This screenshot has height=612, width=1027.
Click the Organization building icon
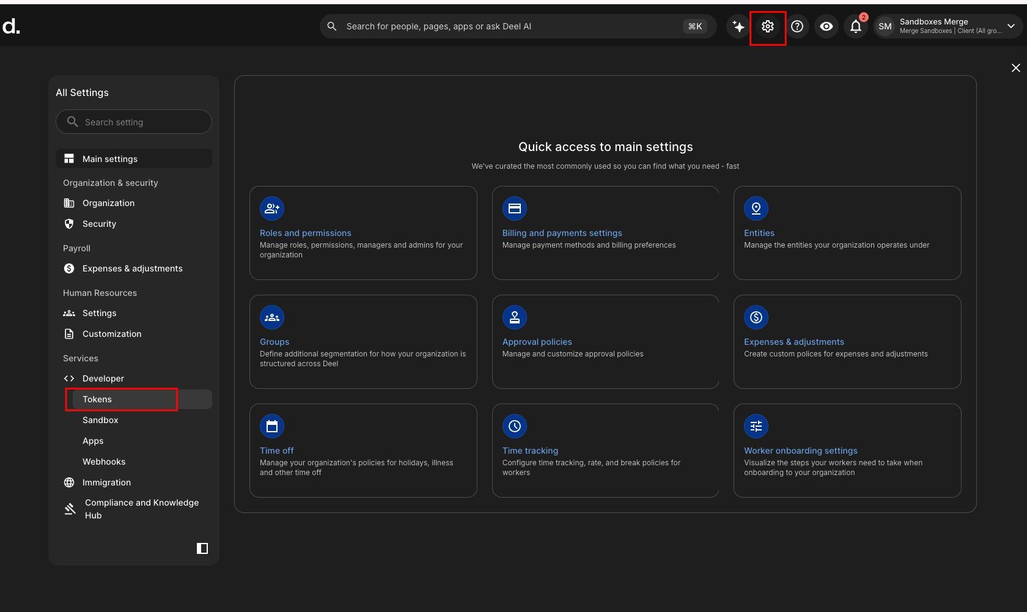click(69, 203)
